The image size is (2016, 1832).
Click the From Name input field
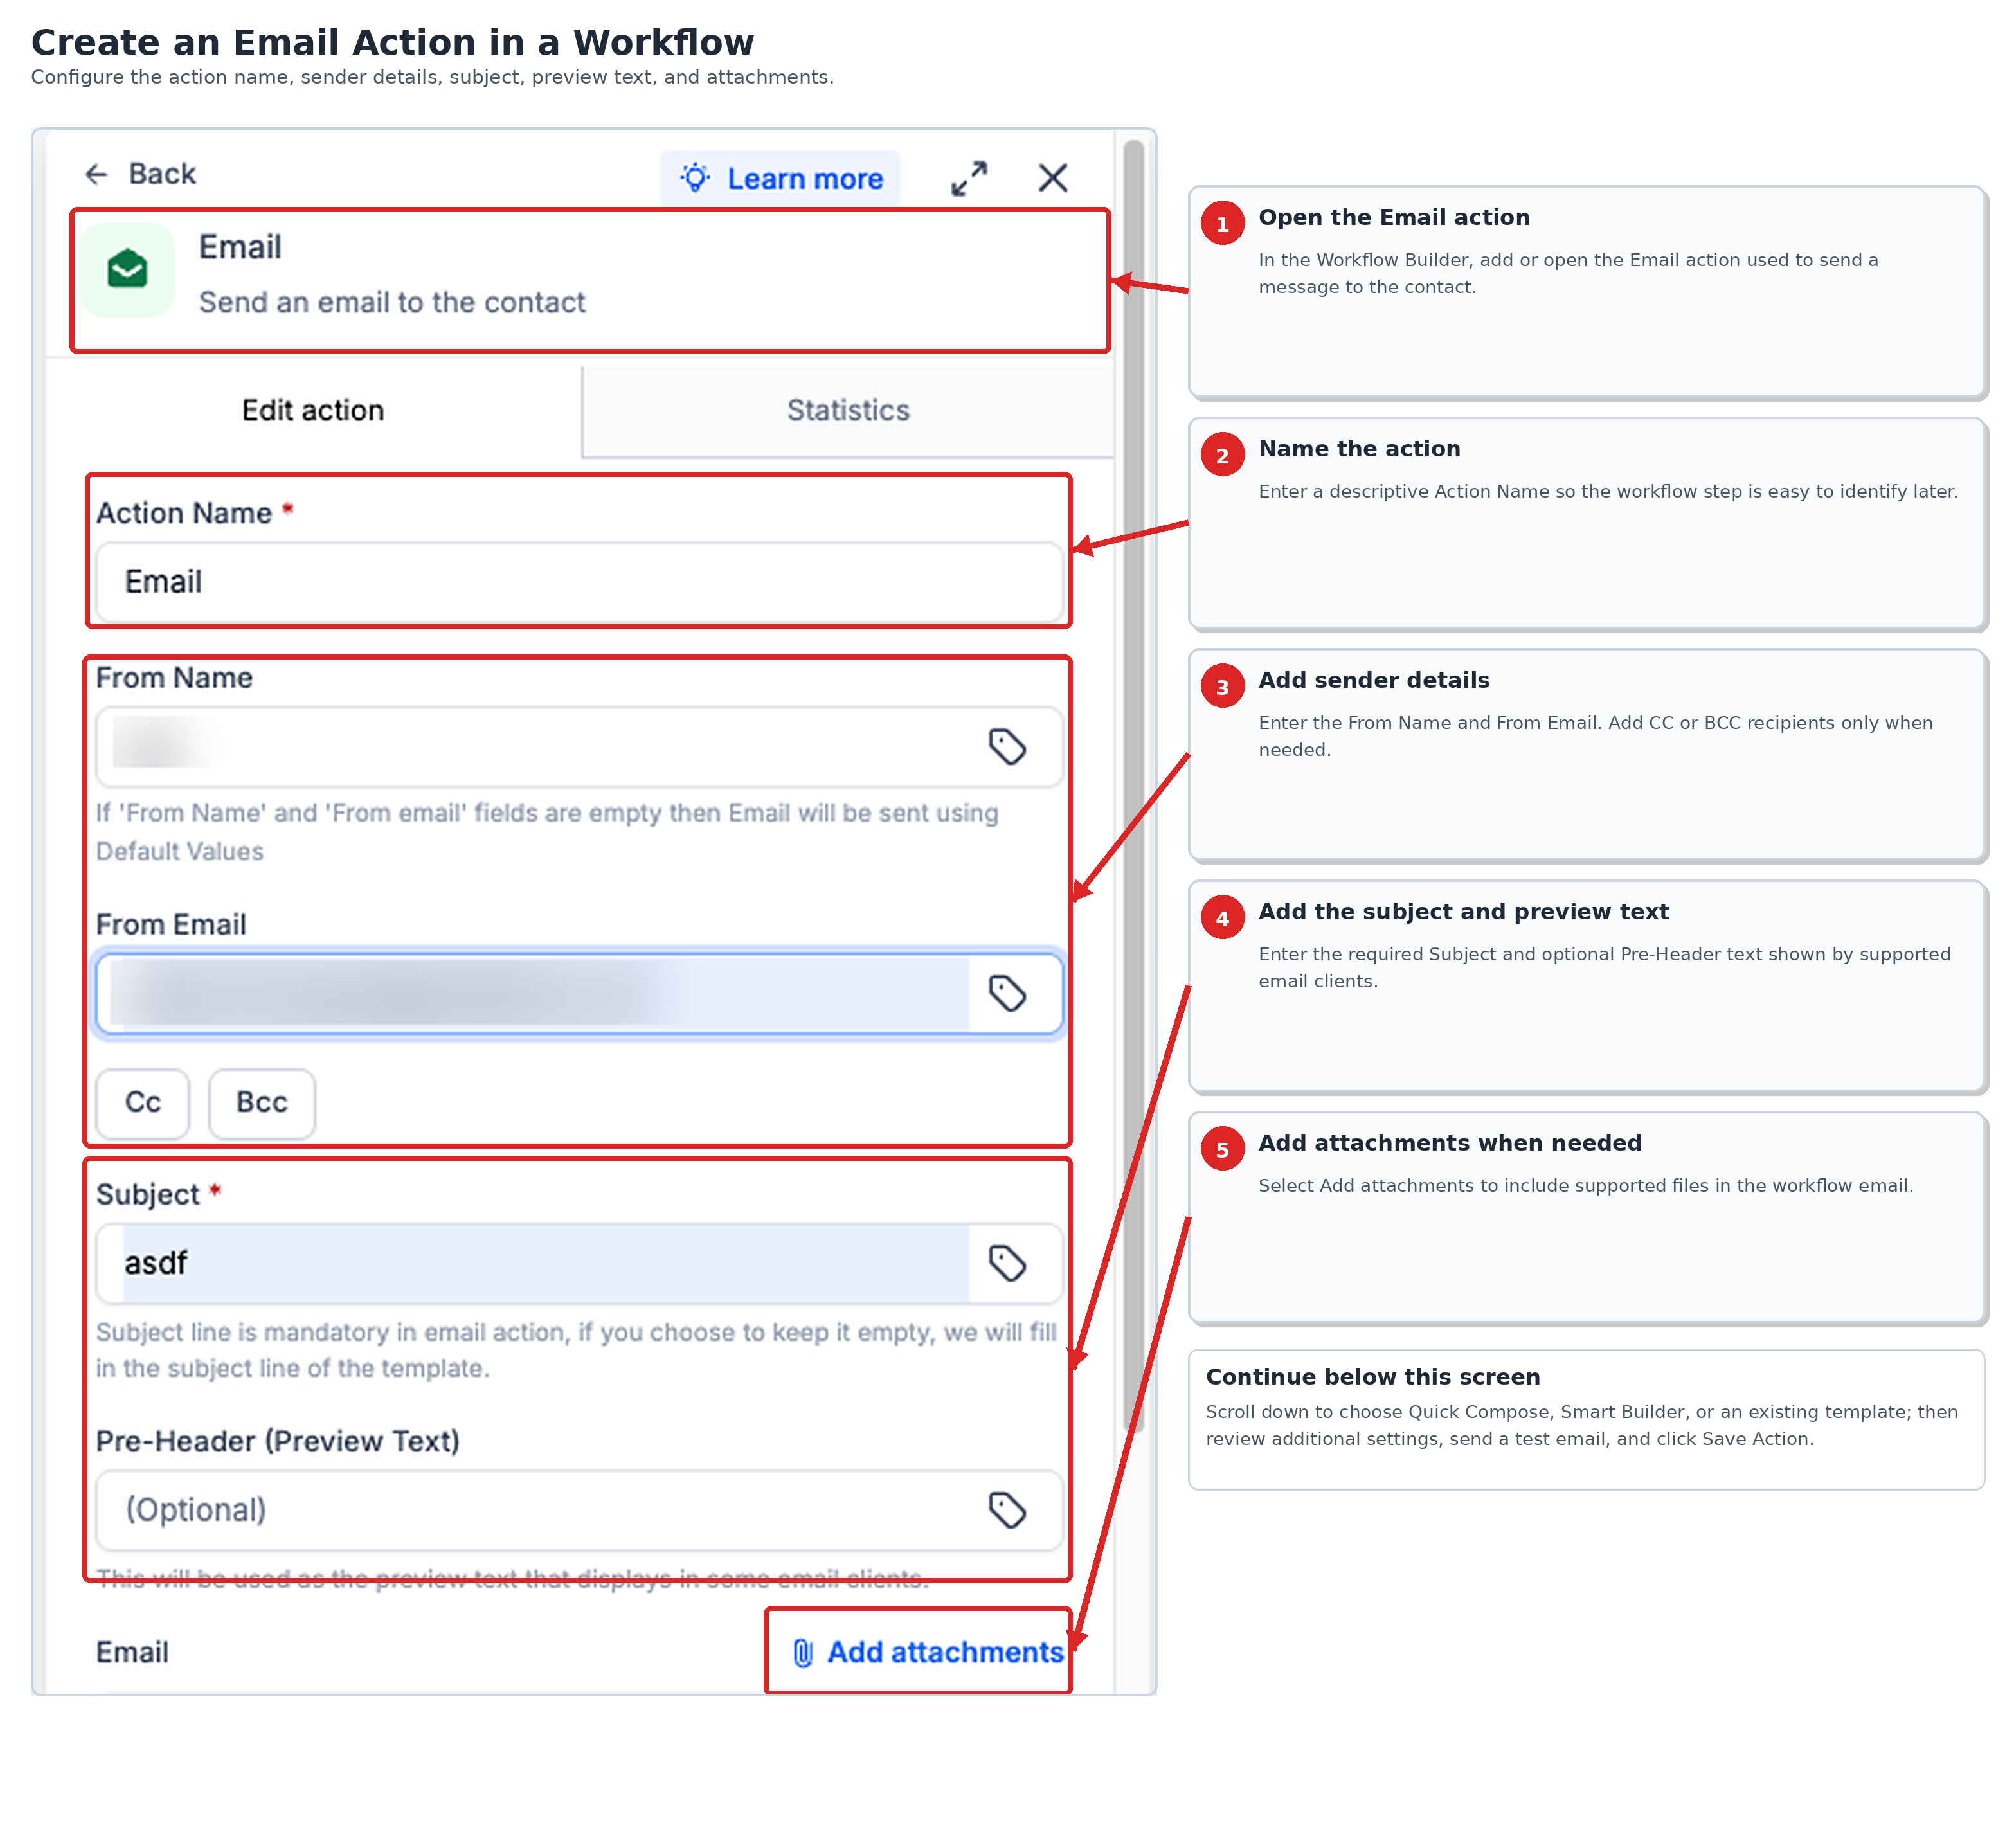(x=579, y=747)
